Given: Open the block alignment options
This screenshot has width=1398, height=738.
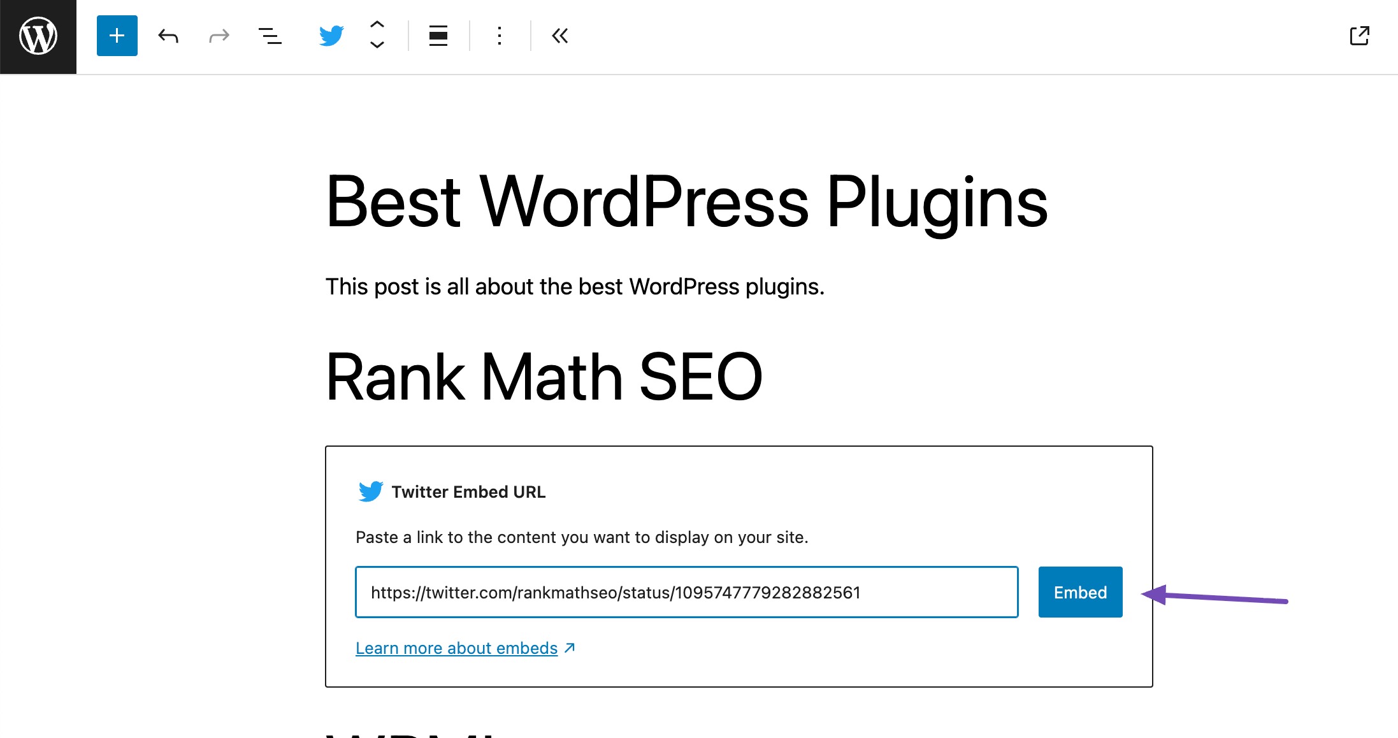Looking at the screenshot, I should (x=438, y=36).
